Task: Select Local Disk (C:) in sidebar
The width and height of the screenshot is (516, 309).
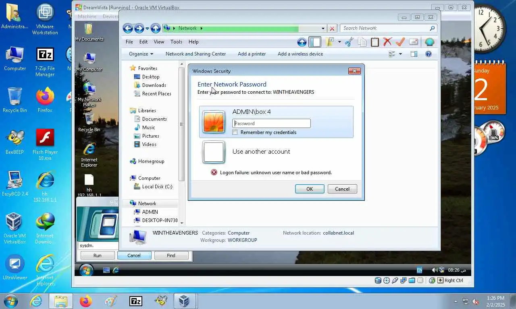Action: coord(157,187)
